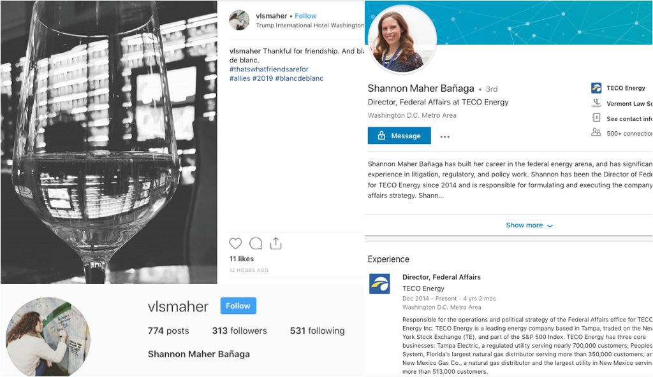Follow vlsmaher from the post header

tap(305, 16)
